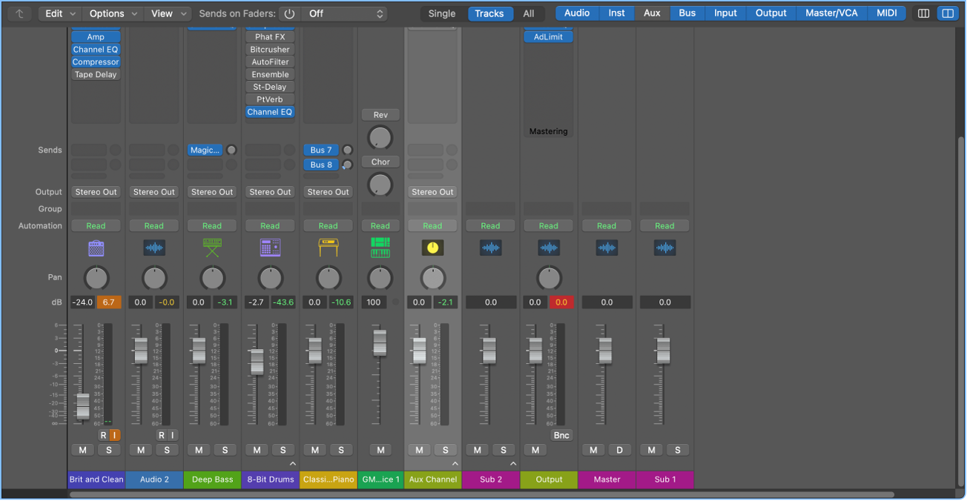Click the red 0.0 peak level on Output
Image resolution: width=967 pixels, height=501 pixels.
pyautogui.click(x=561, y=302)
